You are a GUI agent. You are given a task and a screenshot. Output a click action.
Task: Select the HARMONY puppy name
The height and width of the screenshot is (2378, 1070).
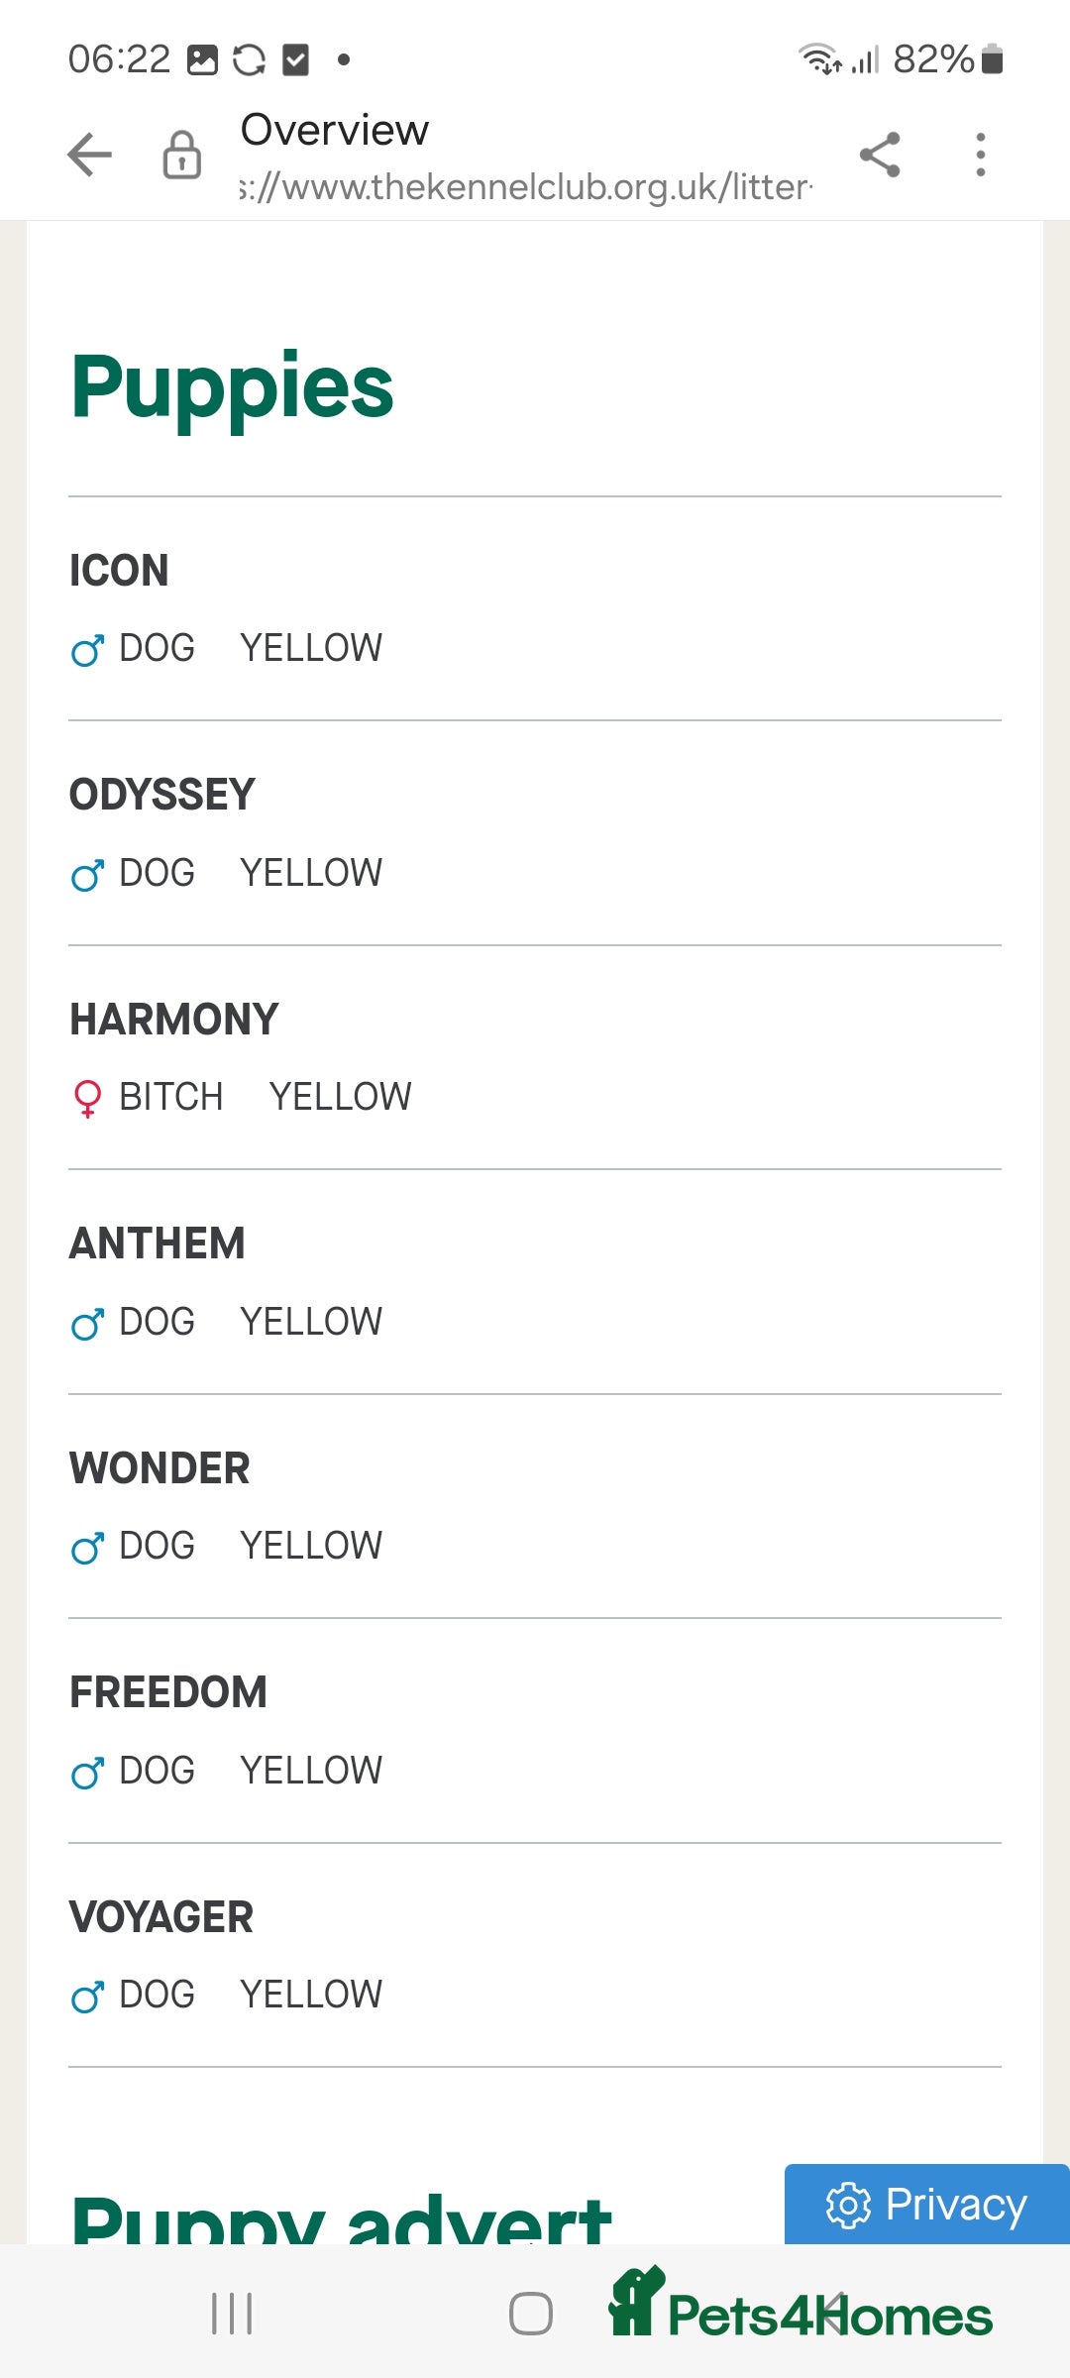(174, 1020)
